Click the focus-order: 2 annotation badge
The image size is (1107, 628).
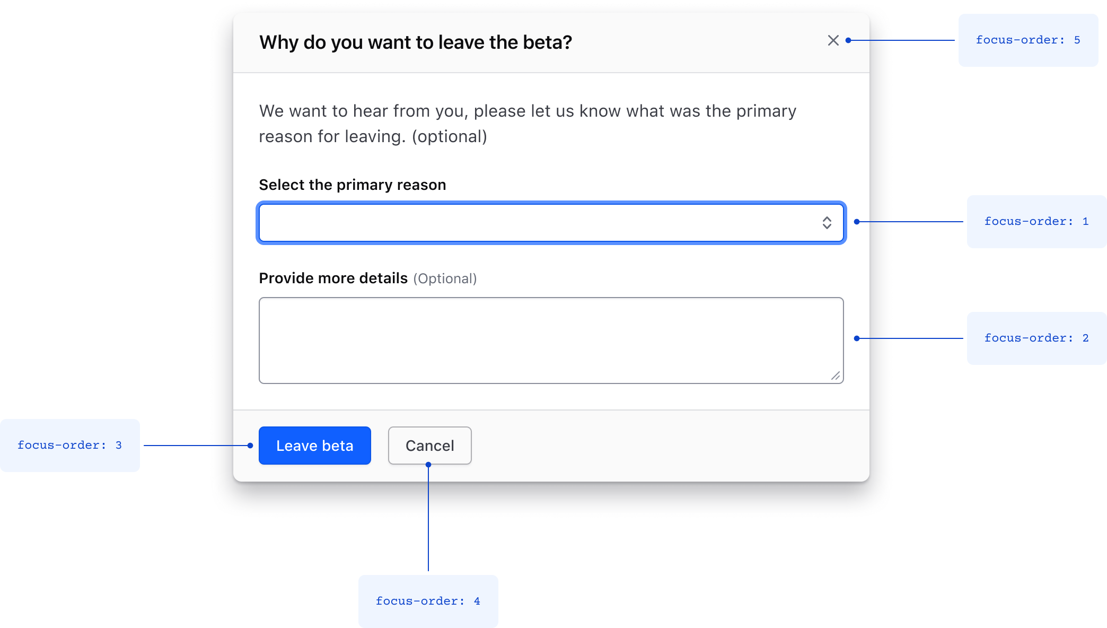1036,338
